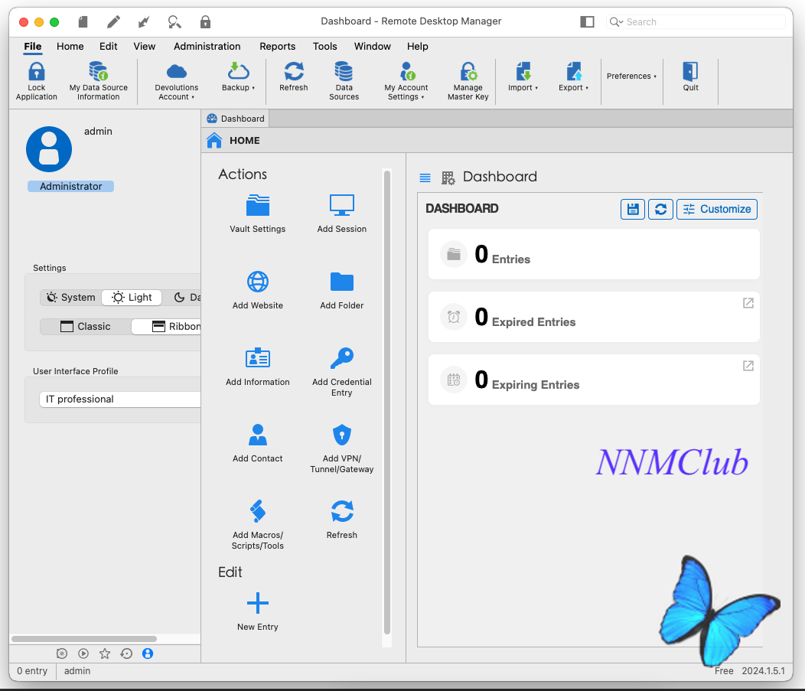Switch to Ribbon interface style
This screenshot has height=691, width=805.
(166, 327)
